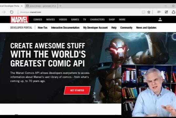The width and height of the screenshot is (176, 118).
Task: Click the address bar URL
Action: [x=30, y=12]
